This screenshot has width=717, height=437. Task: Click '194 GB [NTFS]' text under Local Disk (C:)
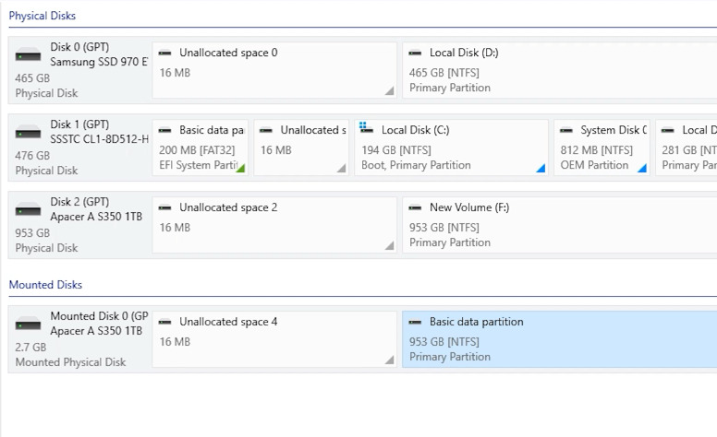[x=396, y=150]
